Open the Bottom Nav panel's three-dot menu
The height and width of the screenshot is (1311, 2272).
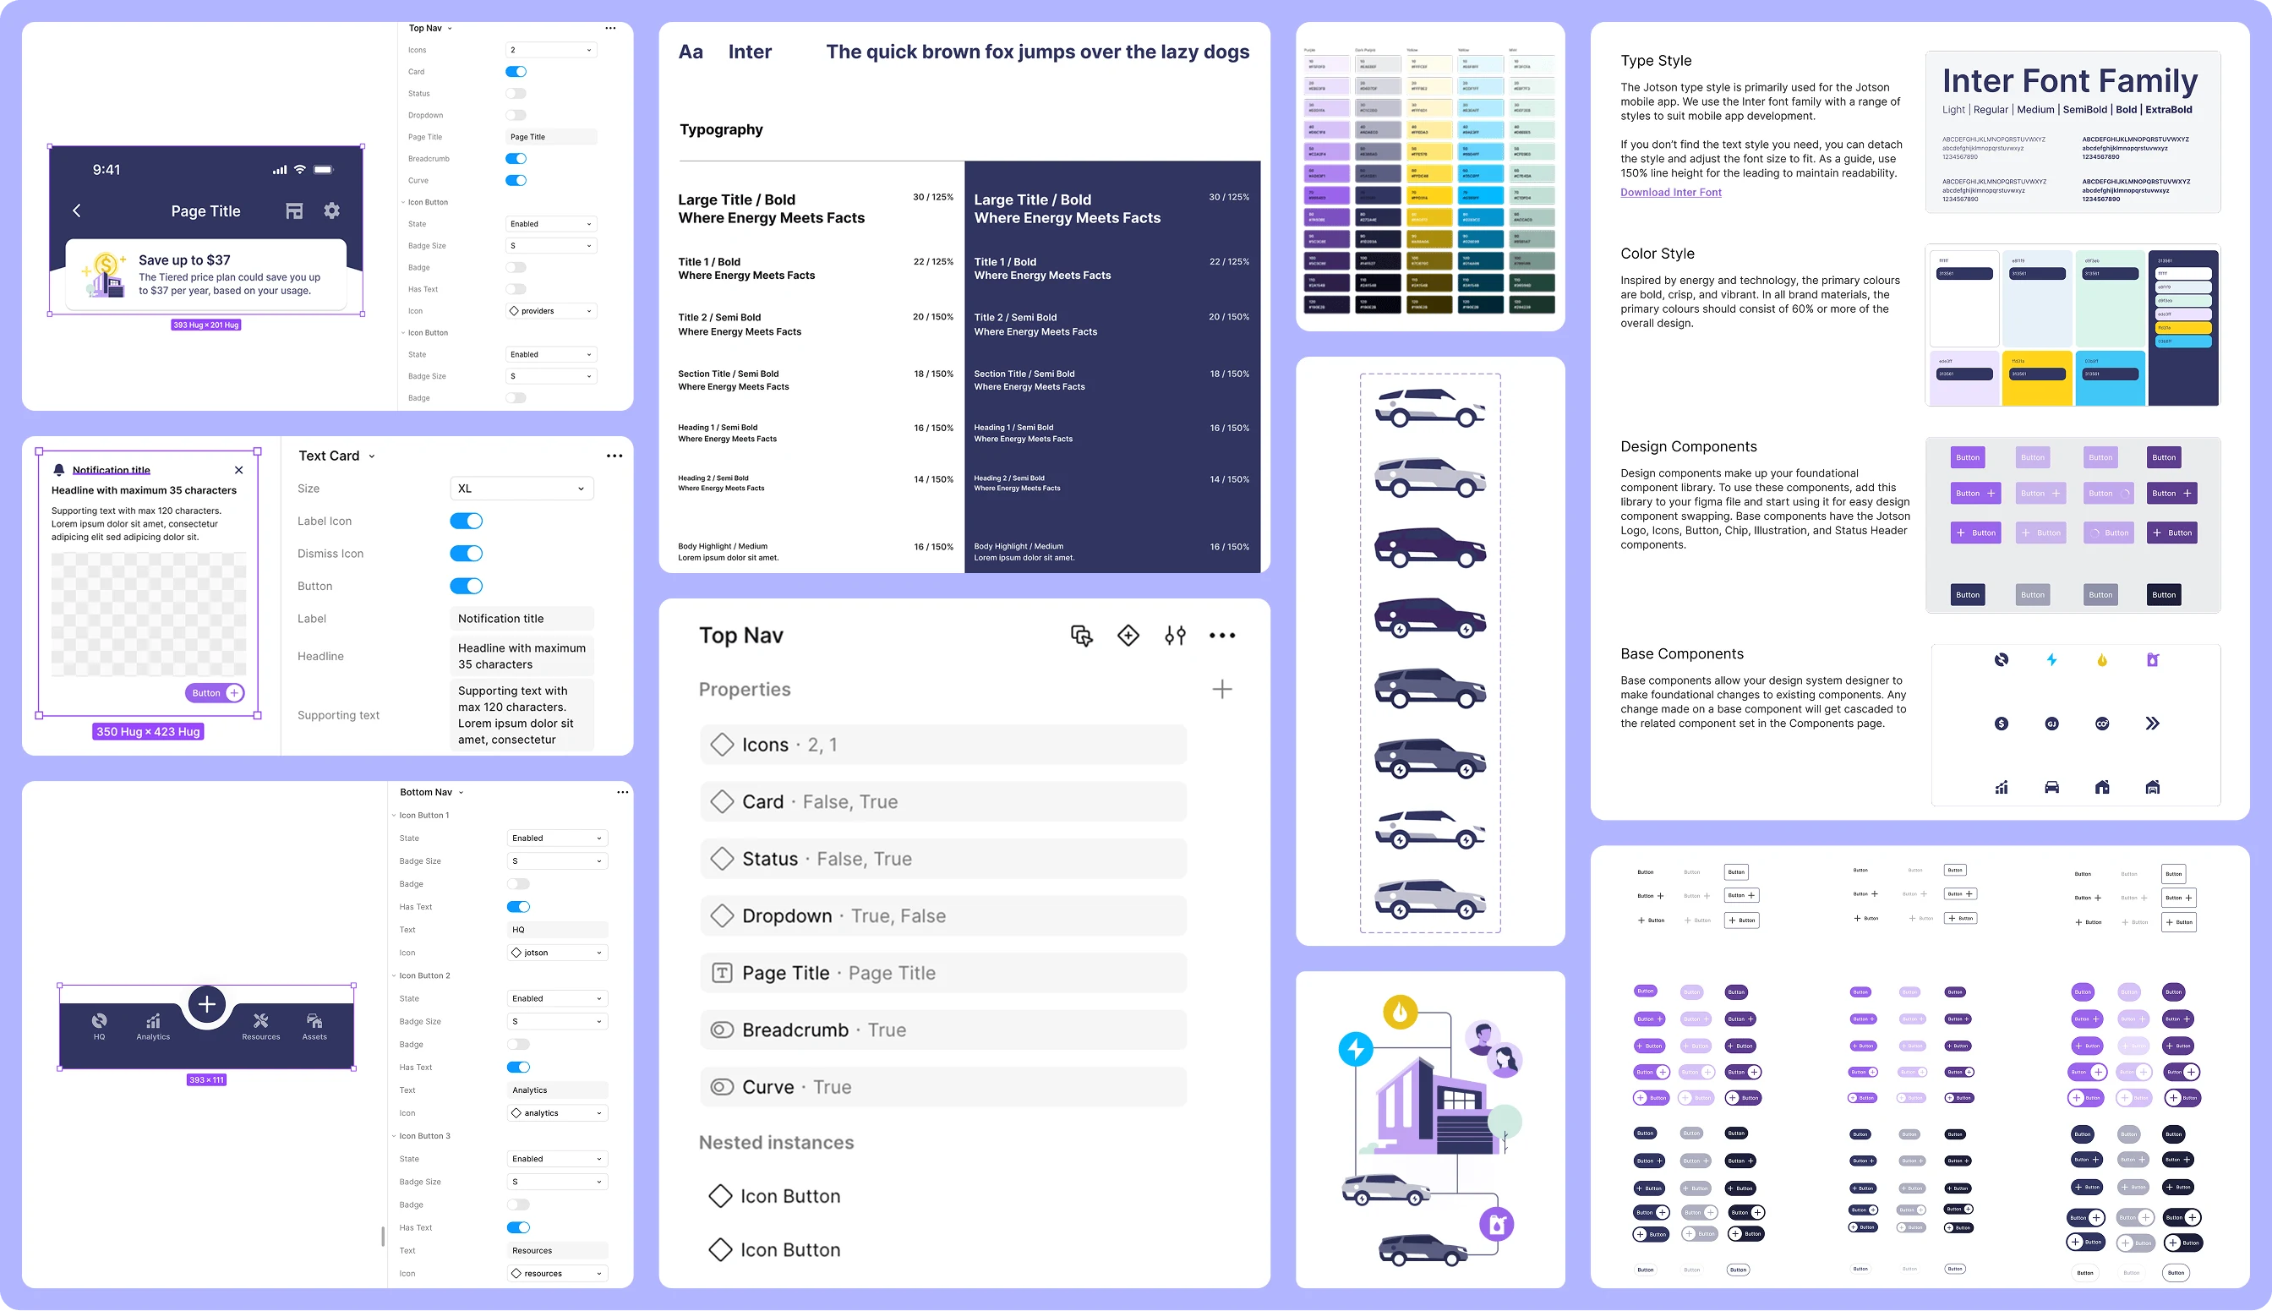[x=622, y=791]
